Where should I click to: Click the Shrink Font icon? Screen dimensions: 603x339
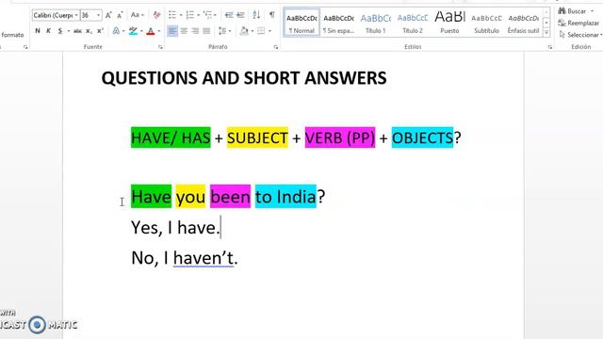point(120,15)
